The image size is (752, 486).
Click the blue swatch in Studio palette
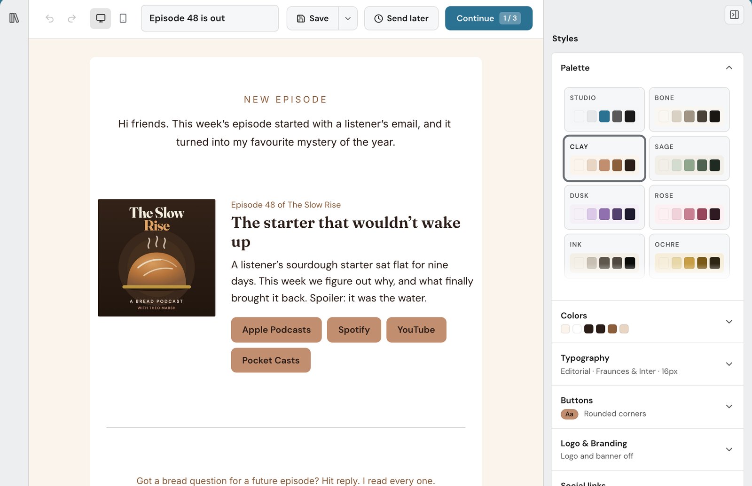click(x=604, y=116)
